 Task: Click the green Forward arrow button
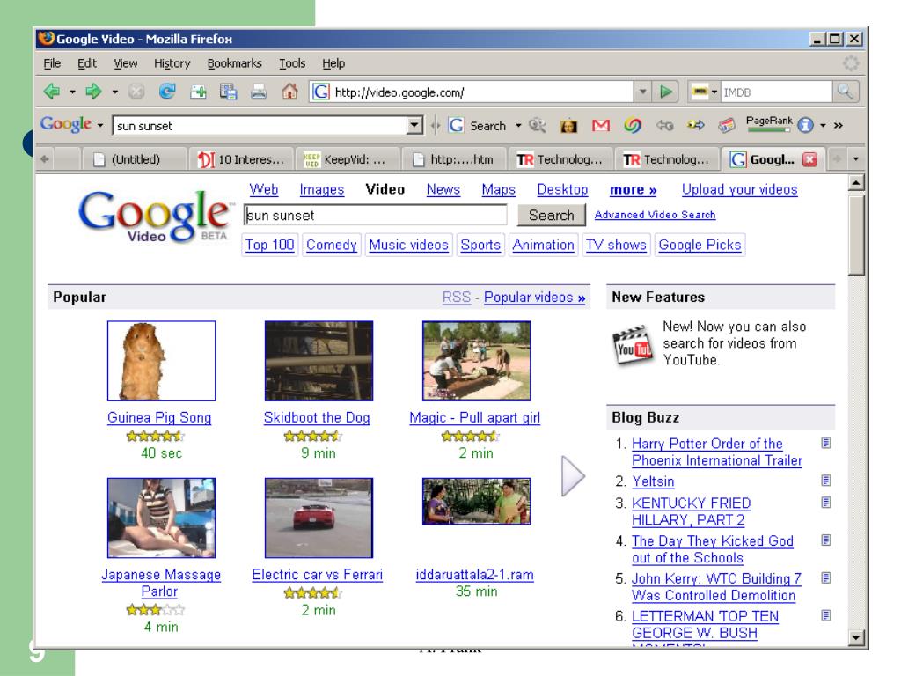point(93,92)
